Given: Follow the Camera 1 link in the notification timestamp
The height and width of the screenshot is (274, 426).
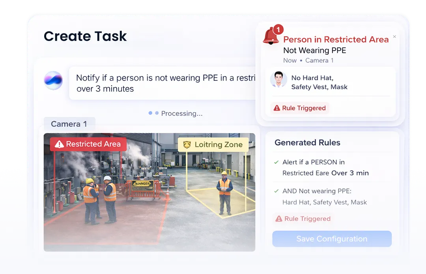Looking at the screenshot, I should point(319,60).
